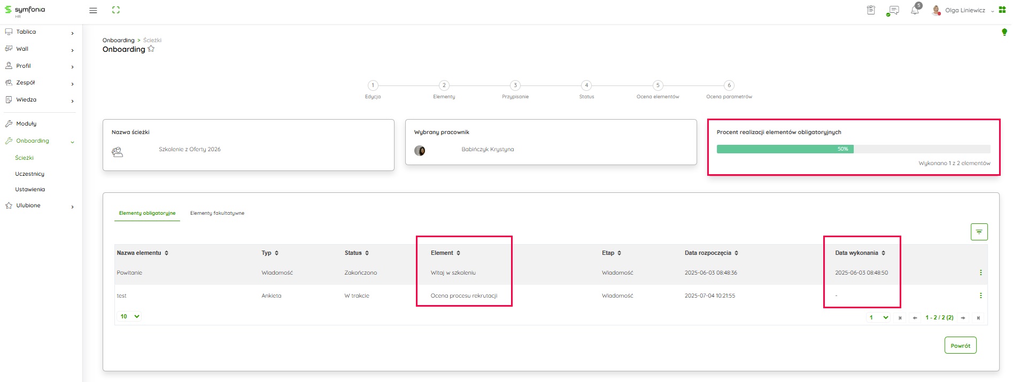The width and height of the screenshot is (1013, 382).
Task: Click the hamburger menu icon
Action: (93, 10)
